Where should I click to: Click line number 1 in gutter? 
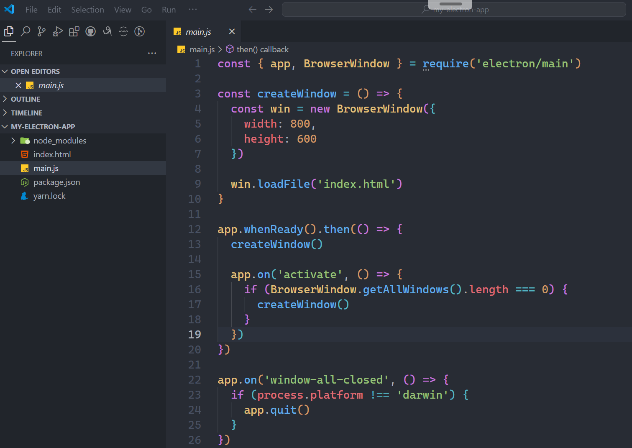[x=197, y=64]
